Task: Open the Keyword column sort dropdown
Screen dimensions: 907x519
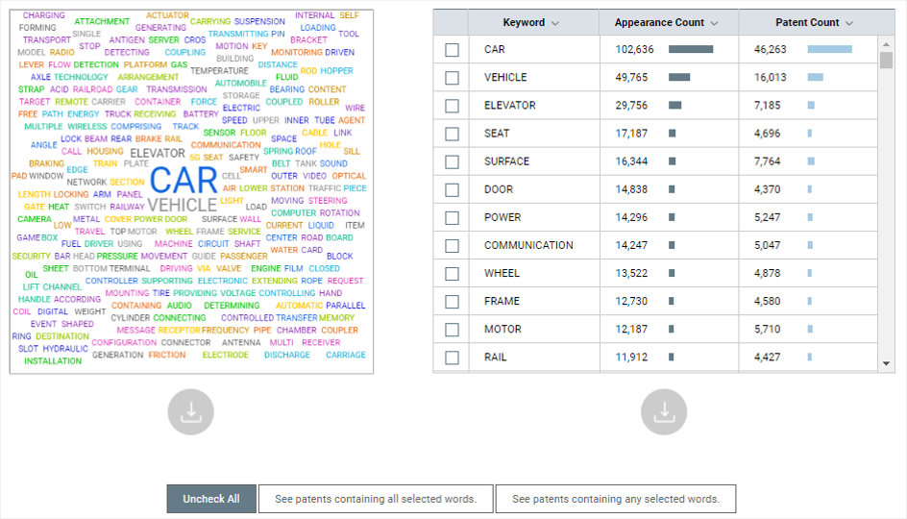Action: point(555,23)
